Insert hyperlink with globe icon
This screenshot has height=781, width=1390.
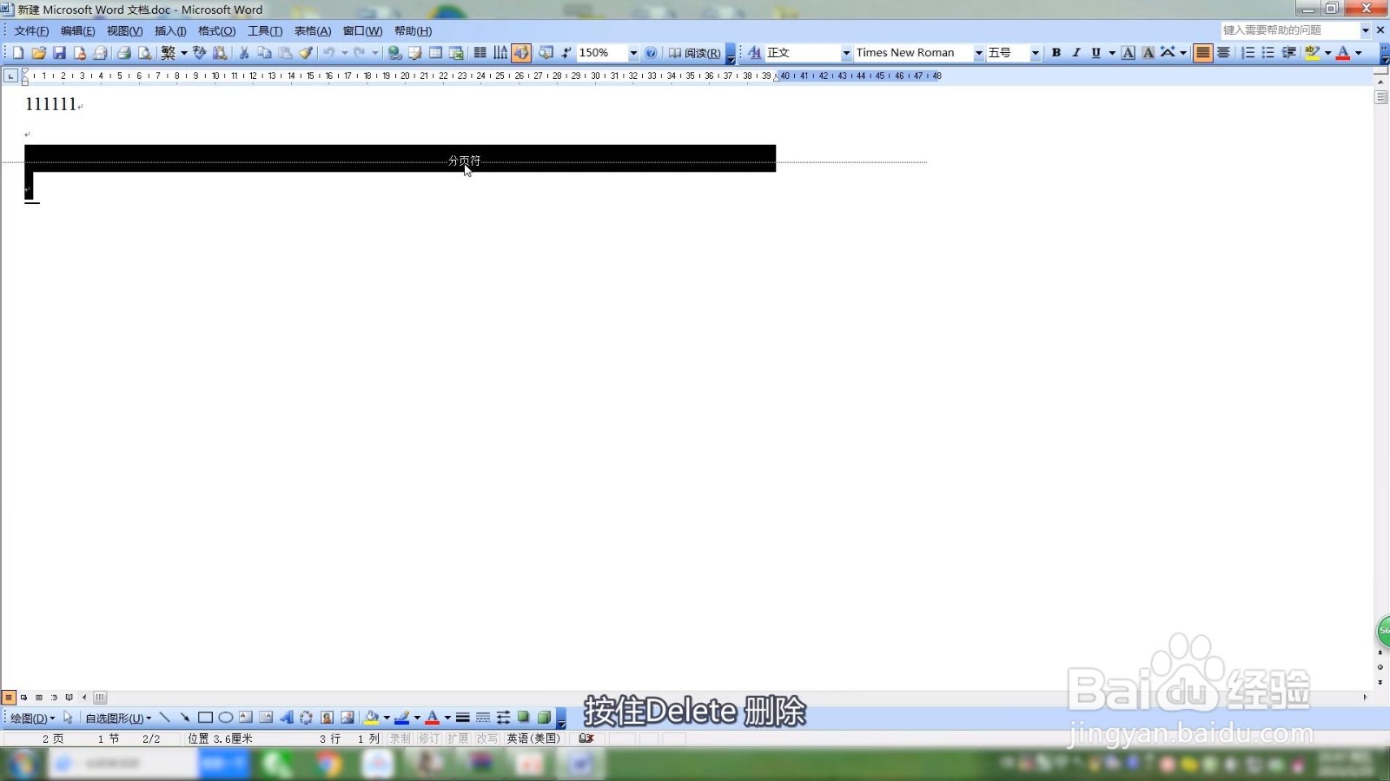[x=394, y=53]
